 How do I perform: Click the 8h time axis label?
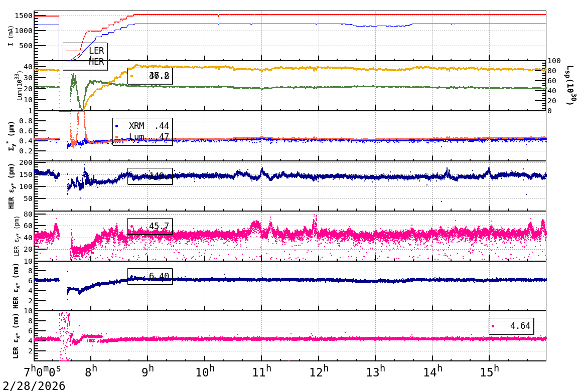coord(91,371)
